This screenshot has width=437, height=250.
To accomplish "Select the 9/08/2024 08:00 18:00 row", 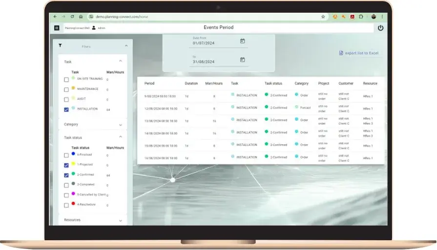I will [x=261, y=96].
